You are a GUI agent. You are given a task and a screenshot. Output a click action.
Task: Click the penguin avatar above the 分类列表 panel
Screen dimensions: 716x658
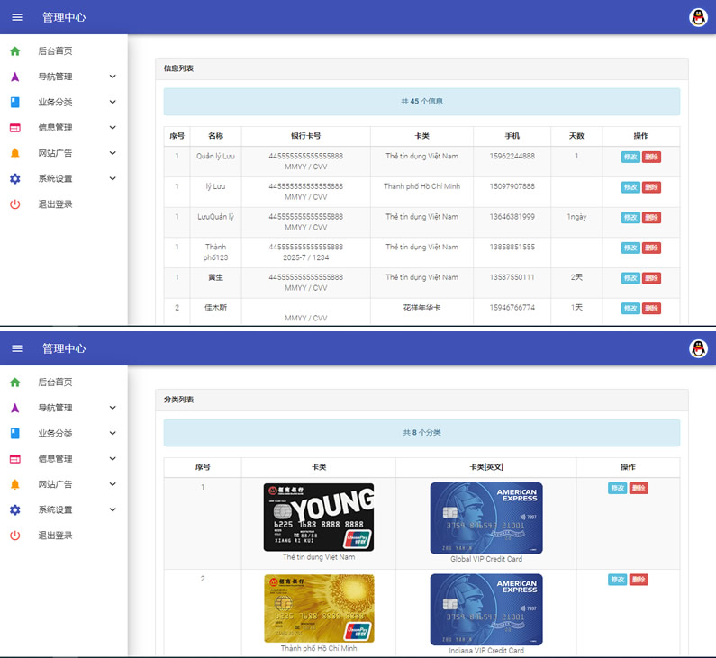(x=698, y=348)
